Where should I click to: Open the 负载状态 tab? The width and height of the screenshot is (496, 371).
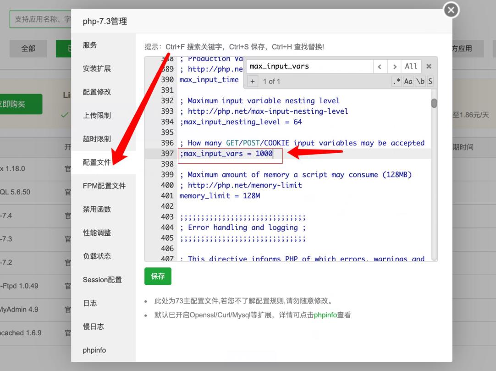pyautogui.click(x=104, y=256)
